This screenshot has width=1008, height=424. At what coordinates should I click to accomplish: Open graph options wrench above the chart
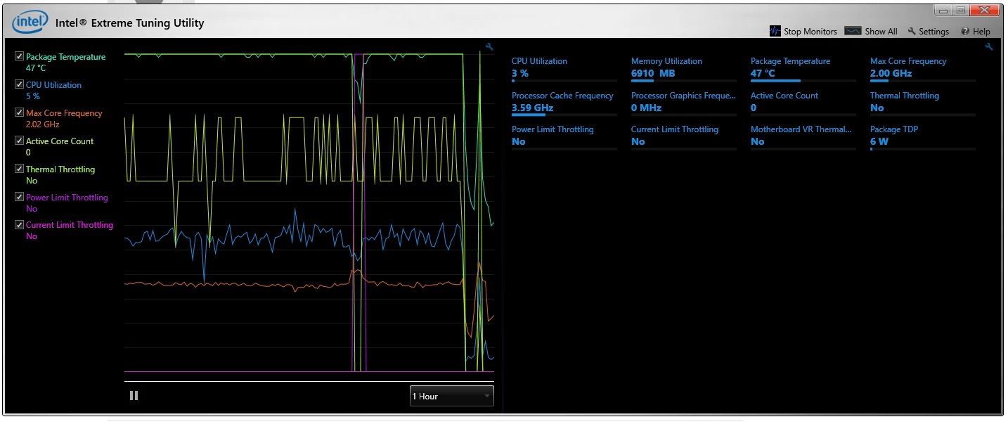(x=490, y=47)
